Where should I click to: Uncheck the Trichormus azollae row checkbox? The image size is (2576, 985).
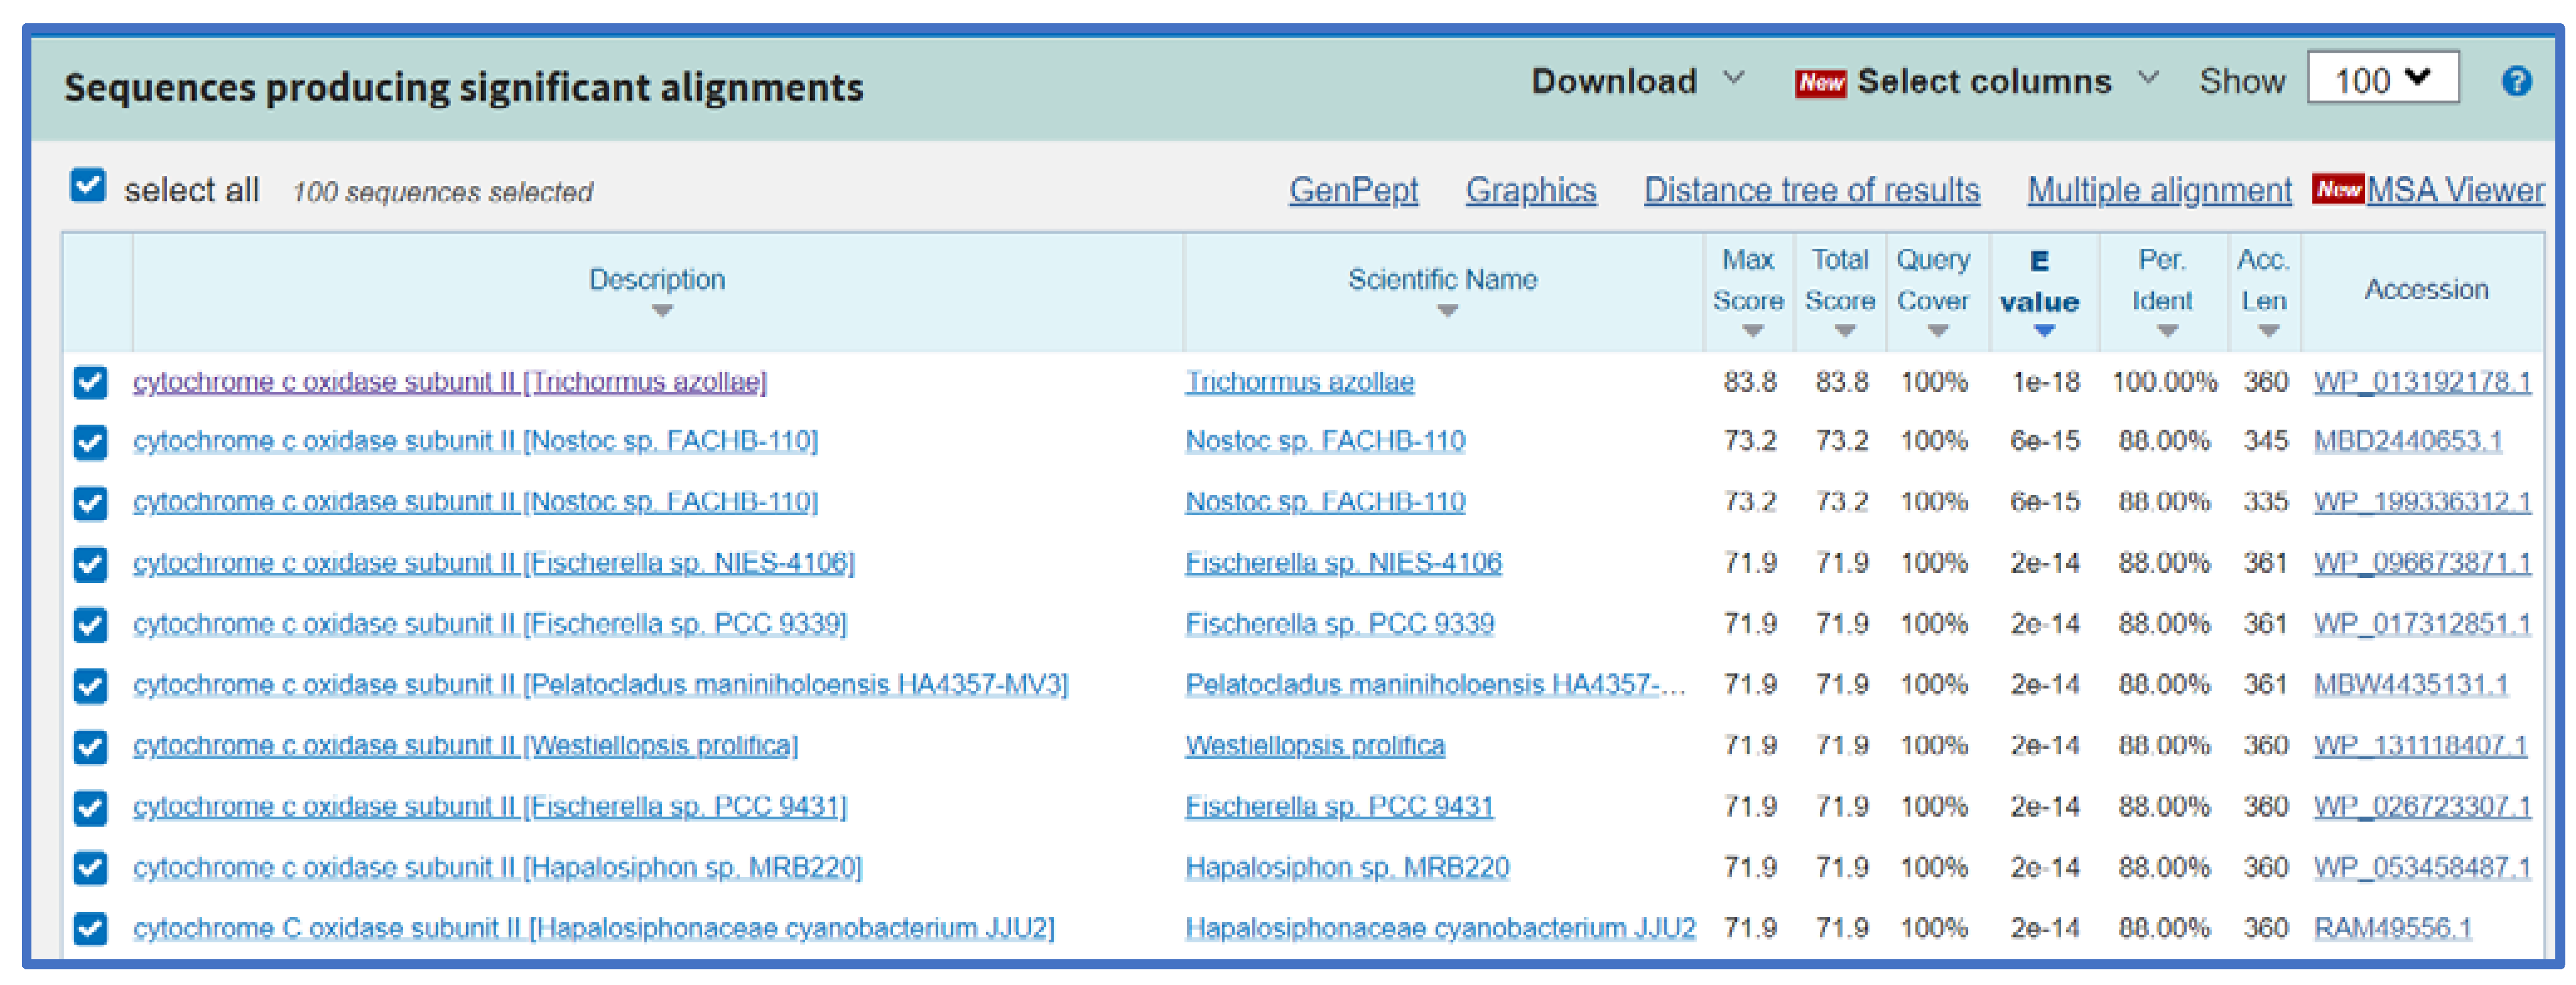(90, 382)
